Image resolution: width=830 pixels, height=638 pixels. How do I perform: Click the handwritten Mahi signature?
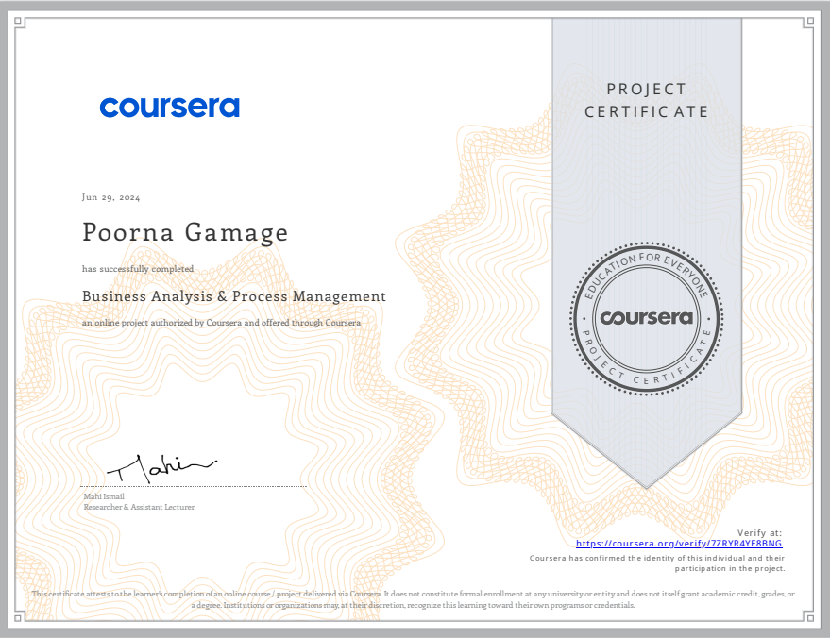pyautogui.click(x=161, y=469)
